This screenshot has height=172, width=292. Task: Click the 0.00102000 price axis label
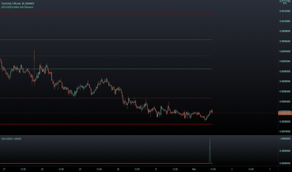285,11
